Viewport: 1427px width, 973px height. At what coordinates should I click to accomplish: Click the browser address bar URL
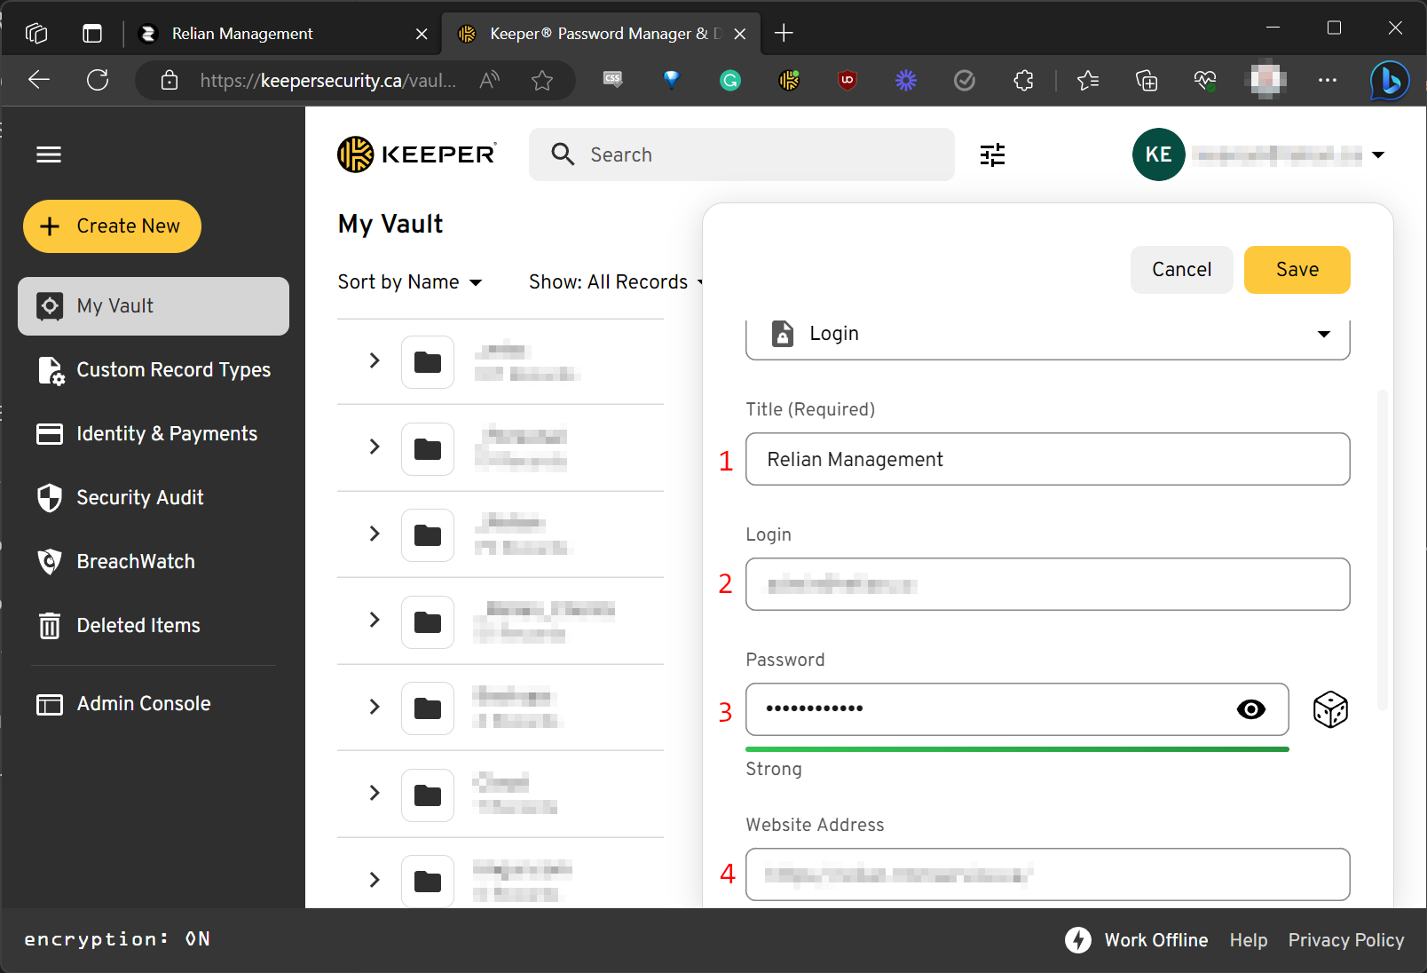coord(328,81)
